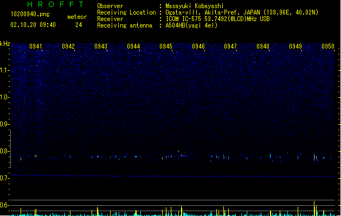Click the 0.6 kHz axis label
Image resolution: width=341 pixels, height=216 pixels.
tap(4, 205)
